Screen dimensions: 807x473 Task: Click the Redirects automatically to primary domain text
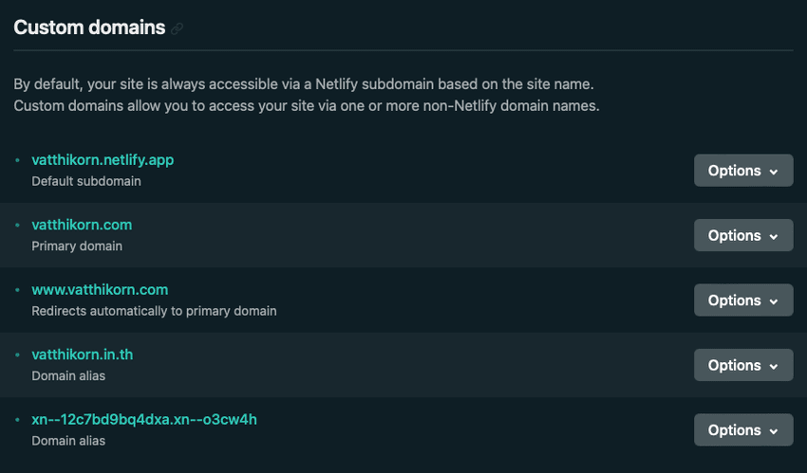click(x=154, y=311)
